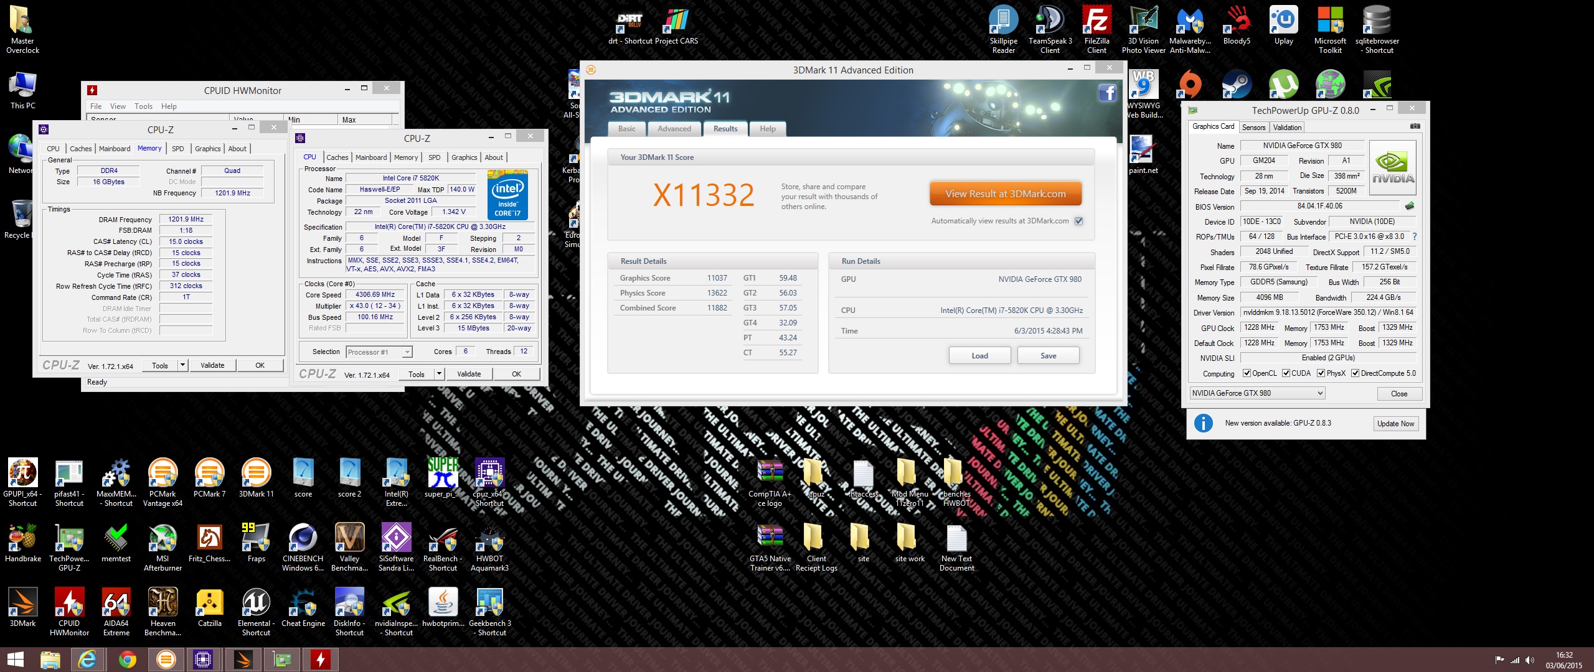Open the Valley Benchmark desktop icon
Viewport: 1594px width, 672px height.
[349, 547]
